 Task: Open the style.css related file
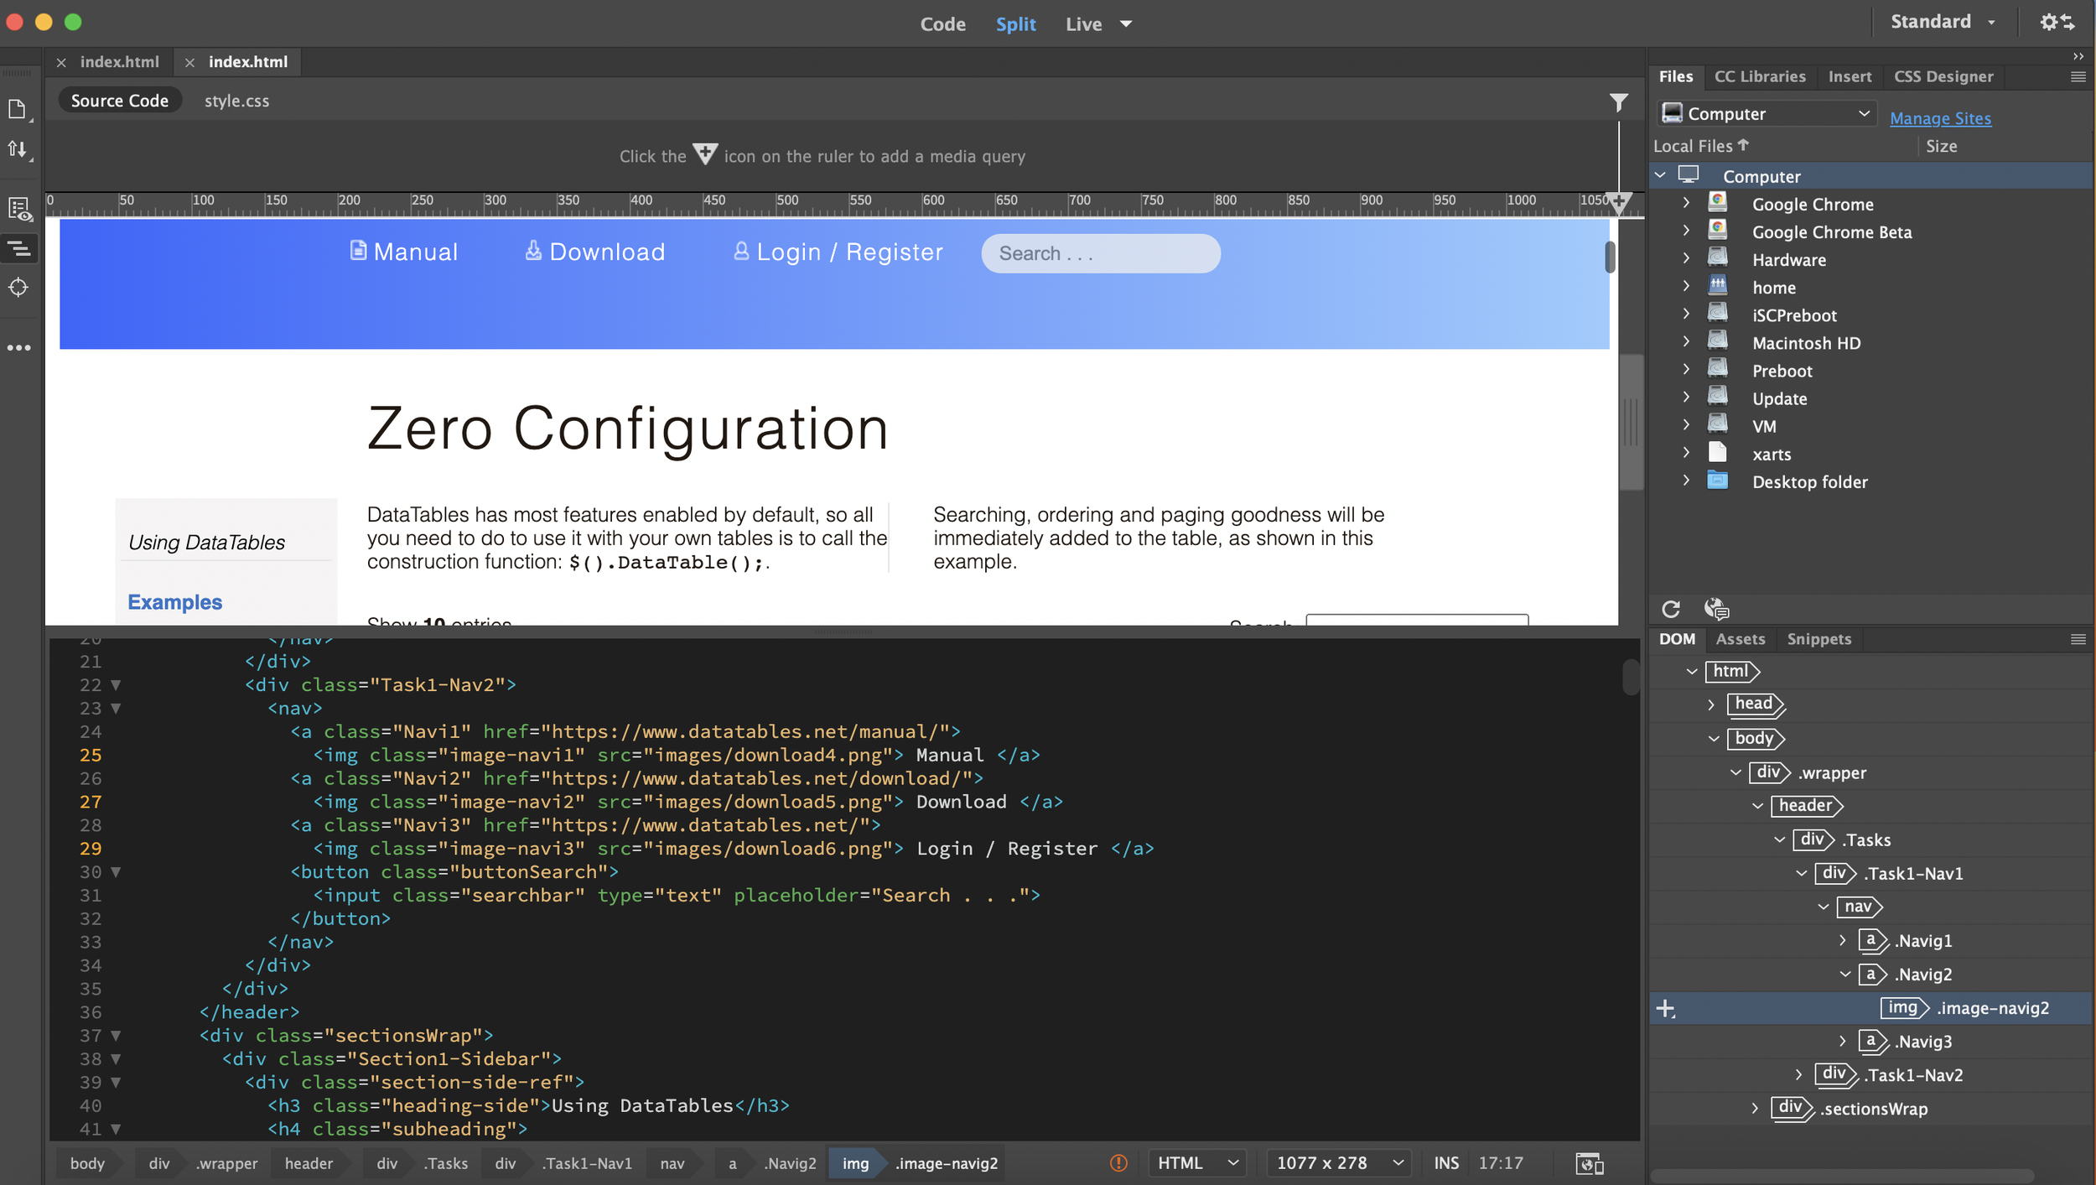(236, 101)
